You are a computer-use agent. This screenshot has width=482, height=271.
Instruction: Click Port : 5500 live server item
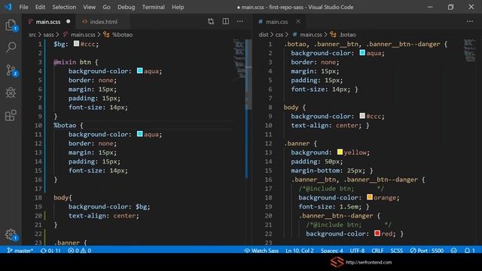coord(427,251)
